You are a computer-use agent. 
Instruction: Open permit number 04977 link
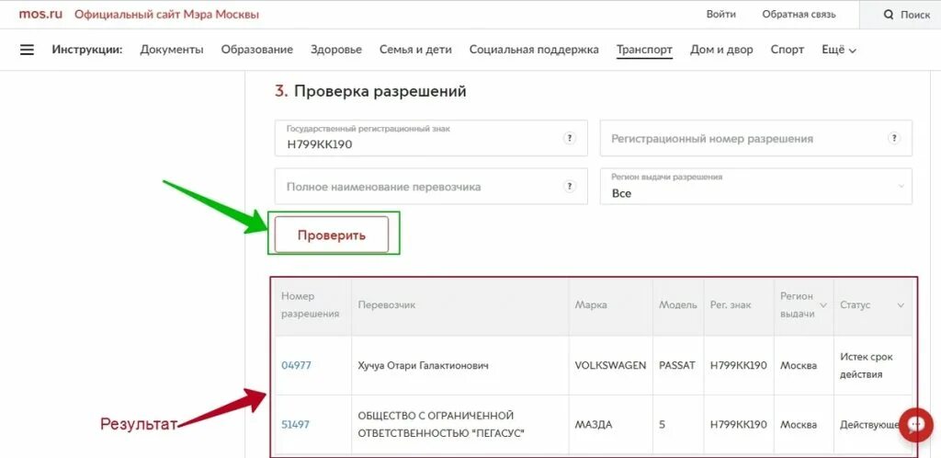click(296, 365)
